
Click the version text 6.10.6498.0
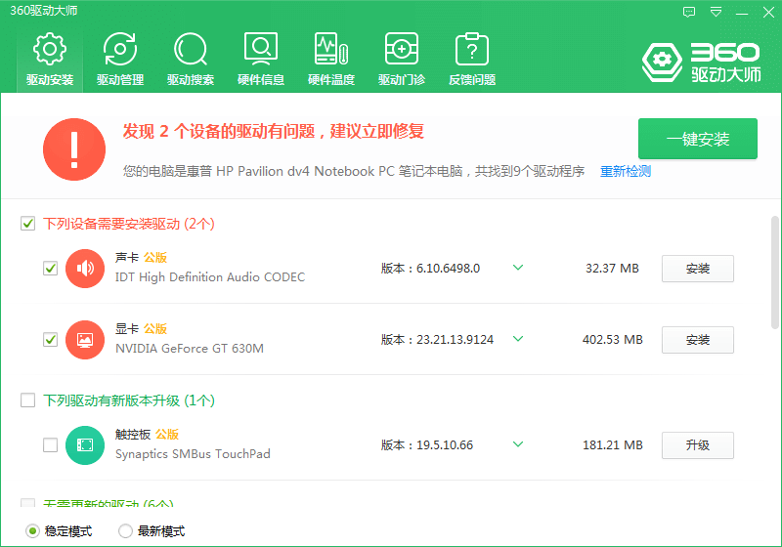448,269
